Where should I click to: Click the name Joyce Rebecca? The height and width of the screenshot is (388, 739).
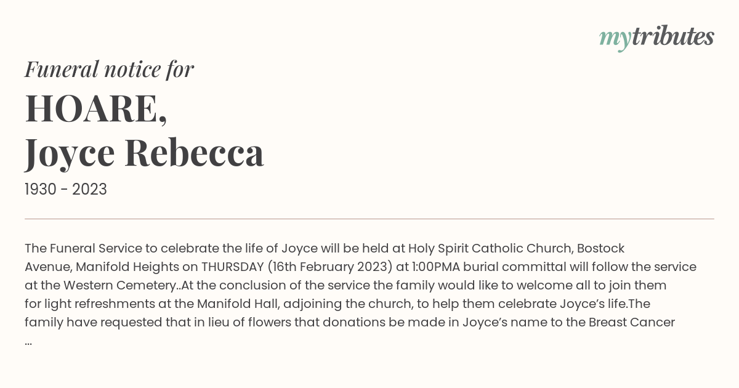coord(145,153)
